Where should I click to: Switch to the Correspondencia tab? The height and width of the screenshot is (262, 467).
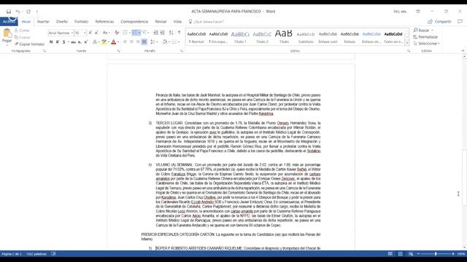[x=134, y=22]
